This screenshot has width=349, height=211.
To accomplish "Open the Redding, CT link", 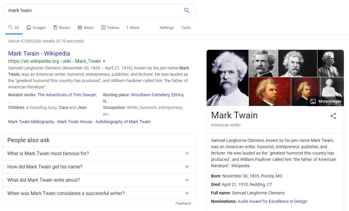I will point(261,184).
